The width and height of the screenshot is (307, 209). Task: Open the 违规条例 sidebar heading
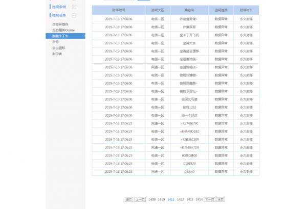pyautogui.click(x=59, y=7)
